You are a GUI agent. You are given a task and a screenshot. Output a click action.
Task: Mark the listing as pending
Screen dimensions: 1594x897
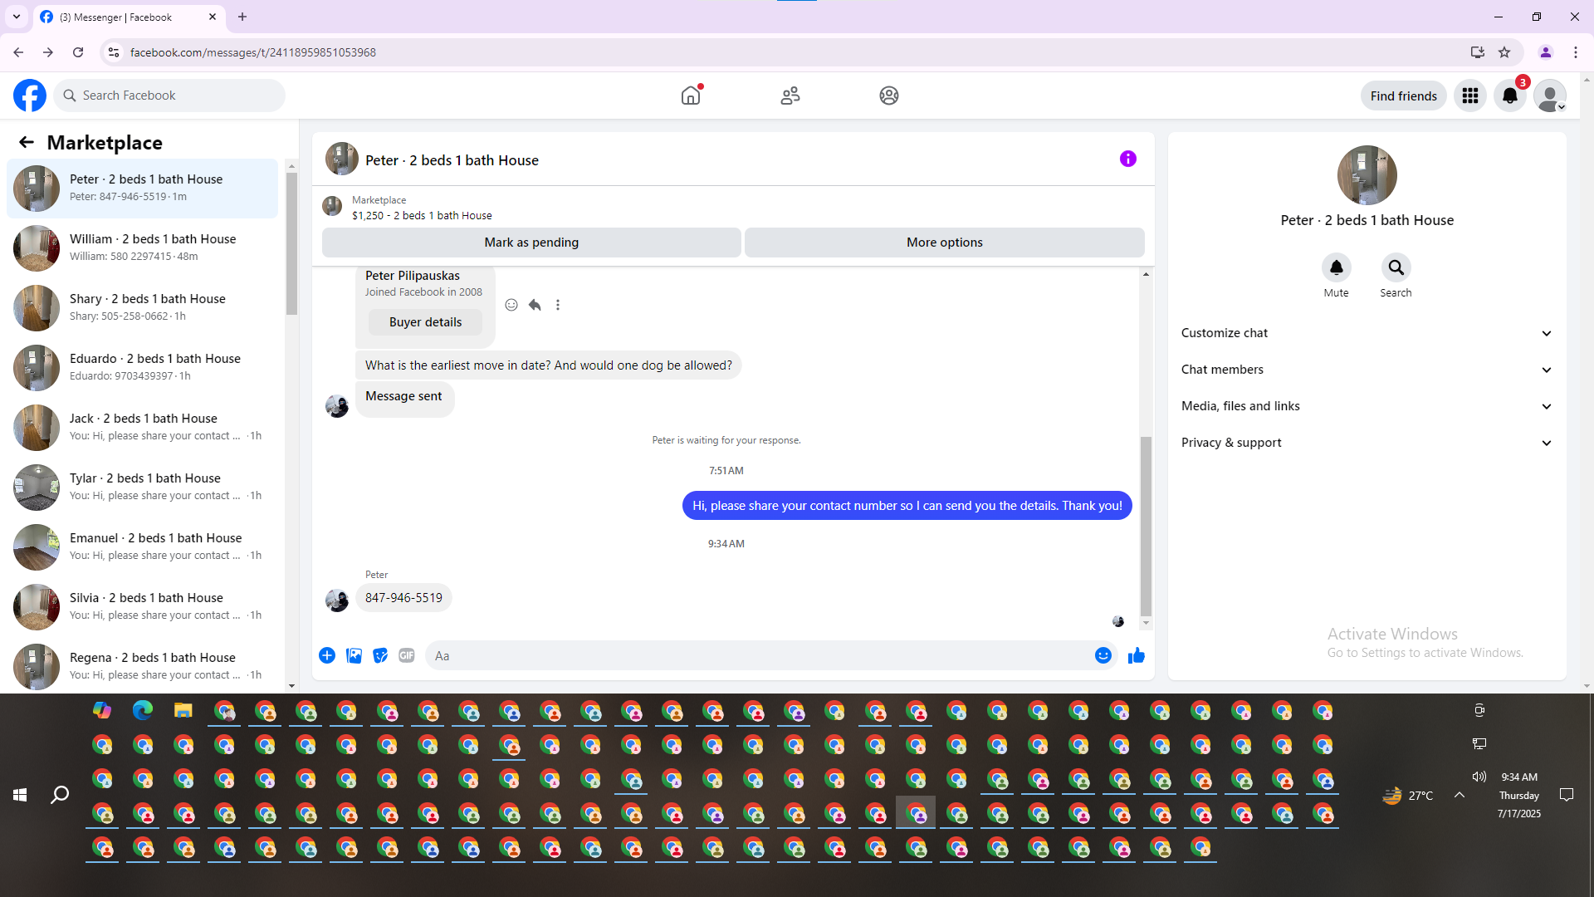(x=531, y=243)
